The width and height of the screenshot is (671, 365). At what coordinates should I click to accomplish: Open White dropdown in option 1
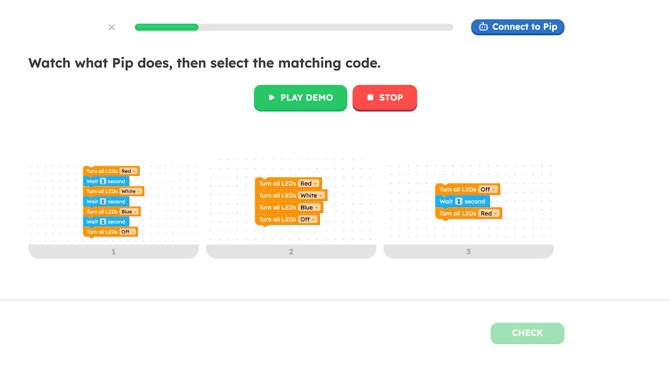[x=131, y=192]
